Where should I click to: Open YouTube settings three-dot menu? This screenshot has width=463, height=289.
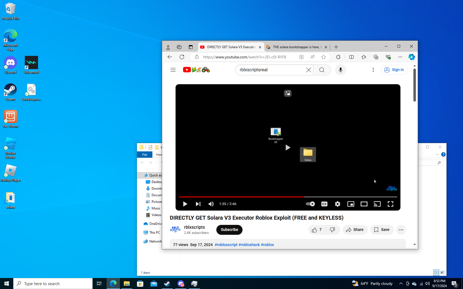(373, 70)
